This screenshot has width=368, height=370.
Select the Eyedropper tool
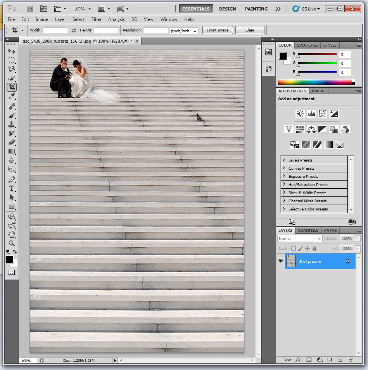pos(12,96)
